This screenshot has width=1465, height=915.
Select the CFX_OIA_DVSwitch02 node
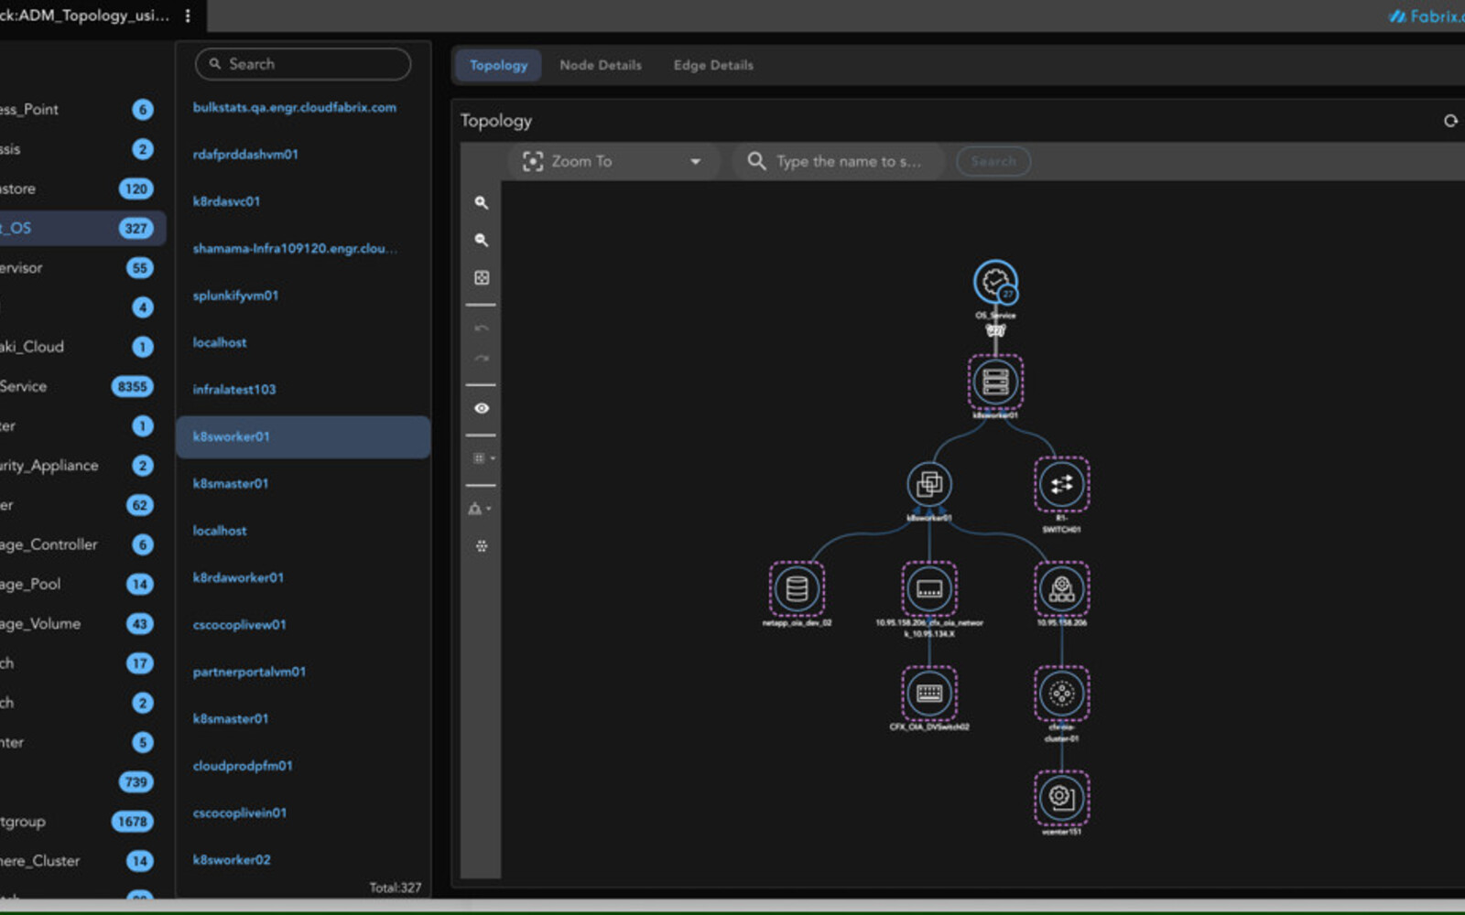[x=929, y=694]
